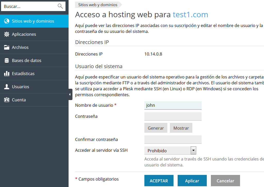Click the briefcase icon next to Cuenta
264x187 pixels.
pyautogui.click(x=7, y=100)
